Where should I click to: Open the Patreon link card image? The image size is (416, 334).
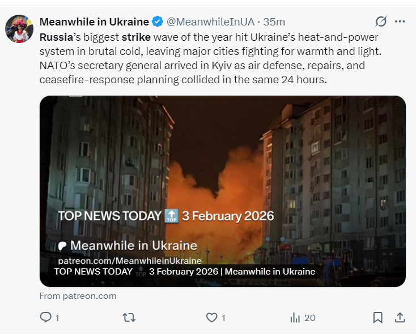(x=223, y=191)
